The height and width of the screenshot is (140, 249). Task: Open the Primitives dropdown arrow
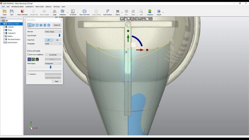tap(67, 12)
